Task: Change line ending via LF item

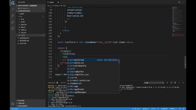Action: [158, 109]
